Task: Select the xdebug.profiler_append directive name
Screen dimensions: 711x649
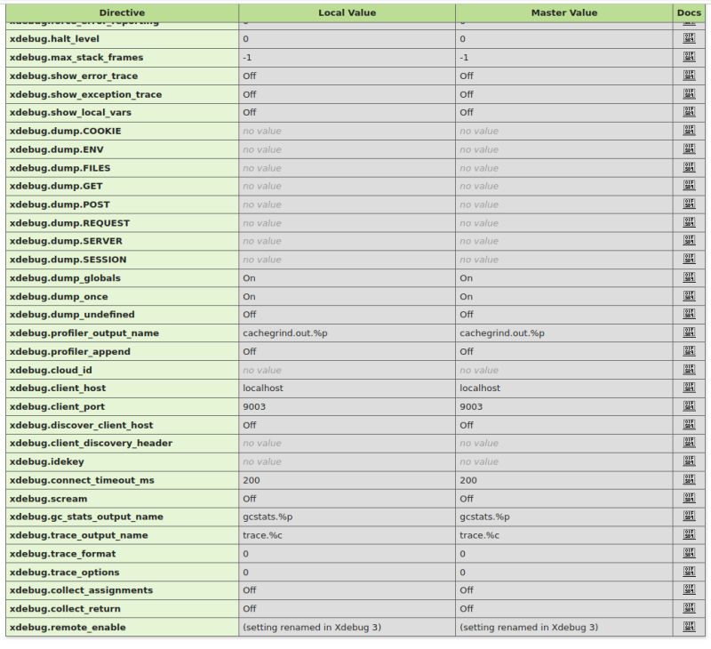Action: (70, 352)
